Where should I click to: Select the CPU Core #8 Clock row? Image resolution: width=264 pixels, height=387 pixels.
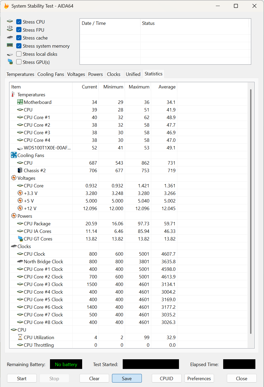[x=128, y=322]
